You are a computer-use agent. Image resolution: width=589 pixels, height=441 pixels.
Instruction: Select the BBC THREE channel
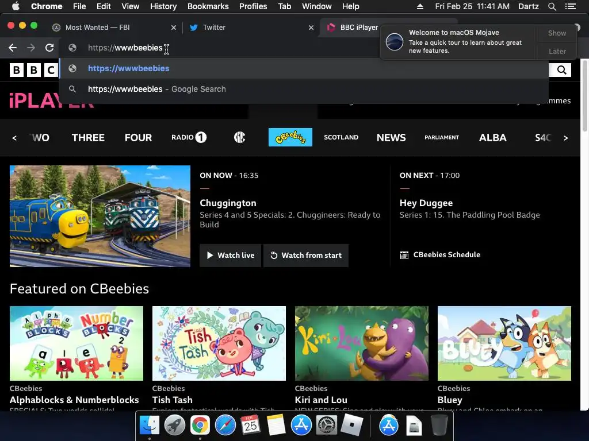click(88, 138)
